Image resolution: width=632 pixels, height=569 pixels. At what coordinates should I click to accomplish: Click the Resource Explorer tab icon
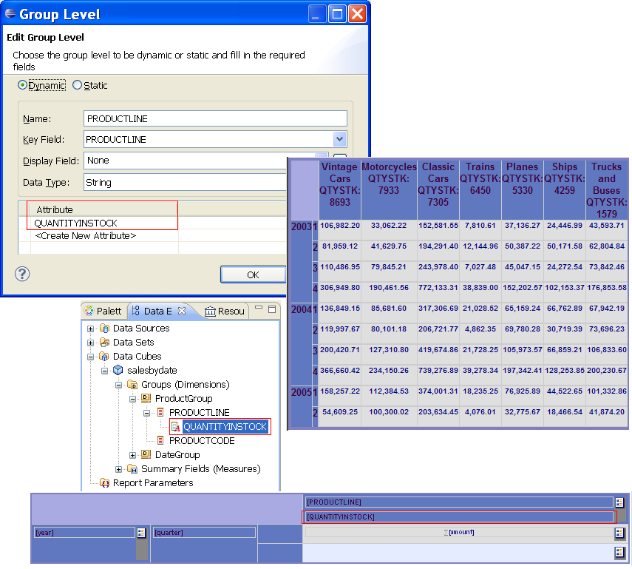click(210, 311)
